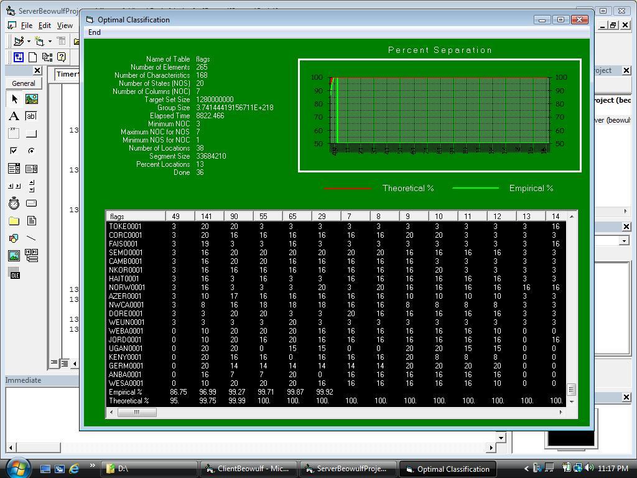The height and width of the screenshot is (478, 637).
Task: Select the DirListBox folder tool
Action: point(14,221)
